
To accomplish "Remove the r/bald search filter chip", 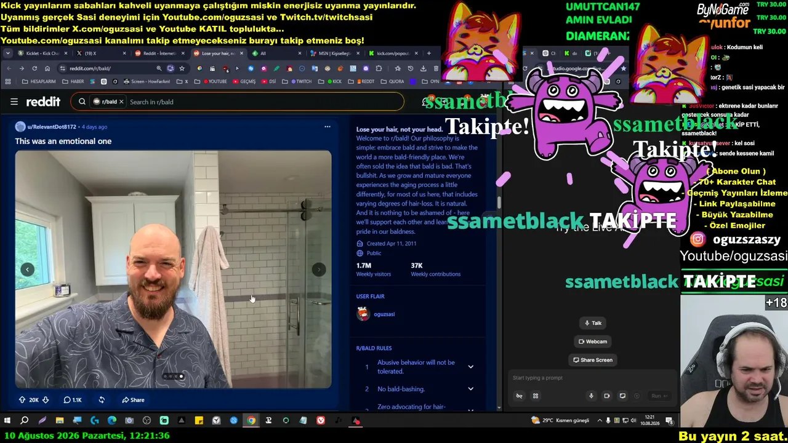I will click(x=121, y=102).
